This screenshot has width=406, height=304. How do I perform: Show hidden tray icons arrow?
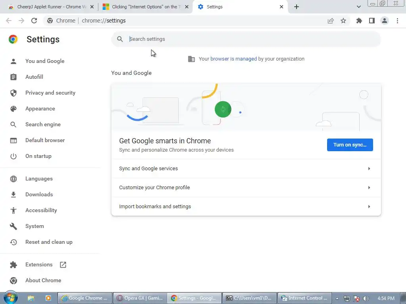click(x=337, y=298)
